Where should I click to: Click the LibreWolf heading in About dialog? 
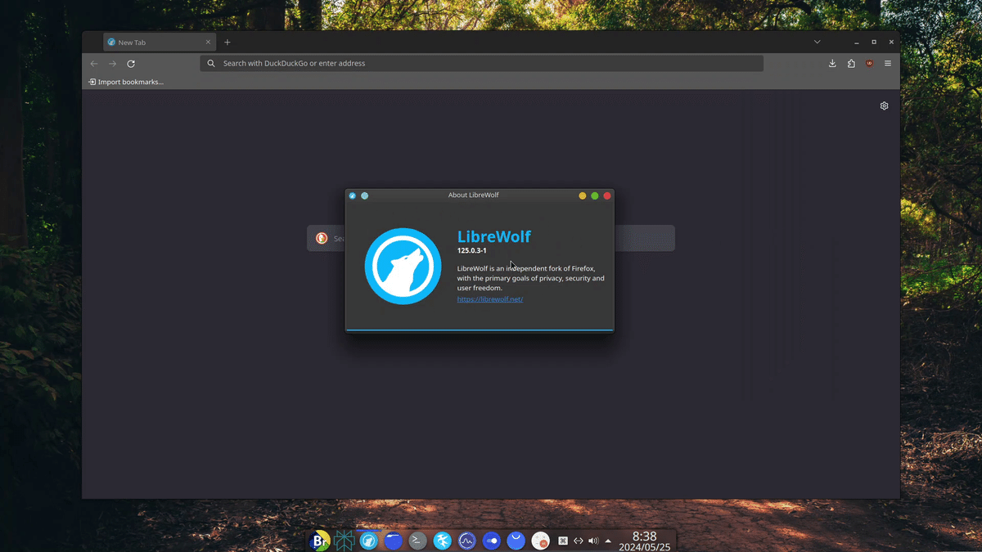(493, 236)
